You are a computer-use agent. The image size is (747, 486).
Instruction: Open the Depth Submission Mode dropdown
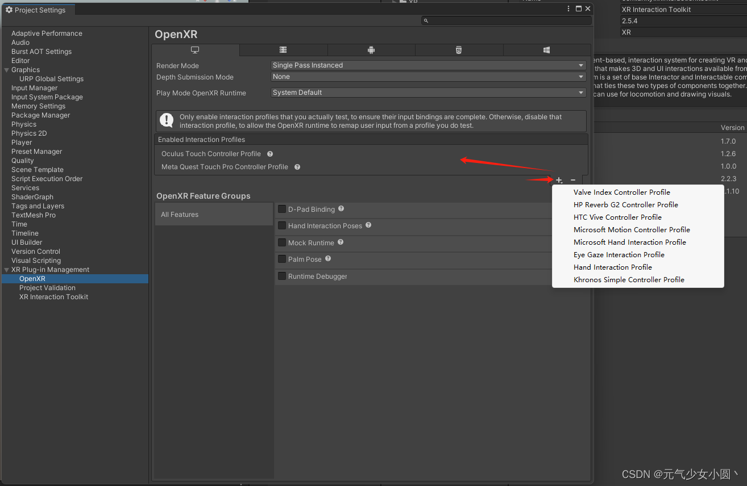pos(429,77)
